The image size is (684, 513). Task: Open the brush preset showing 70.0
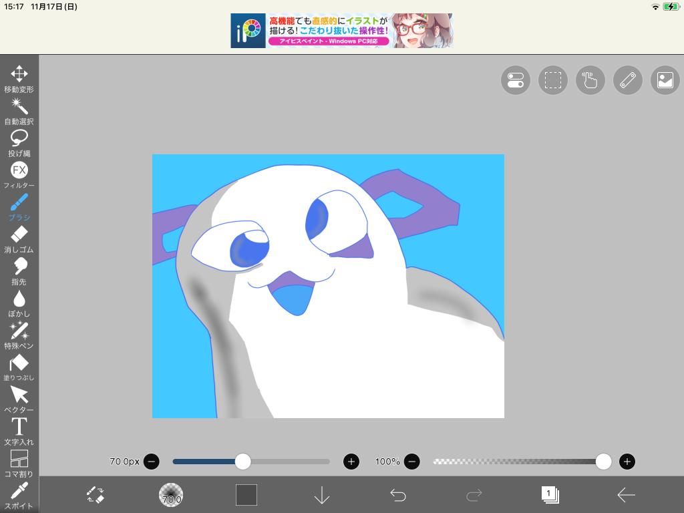click(171, 495)
